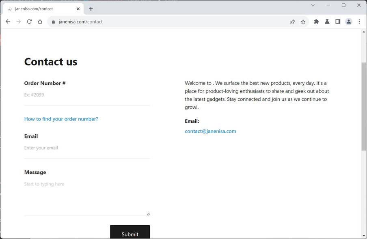This screenshot has height=239, width=367.
Task: Click the page's vertical scrollbar thumb
Action: click(x=364, y=106)
